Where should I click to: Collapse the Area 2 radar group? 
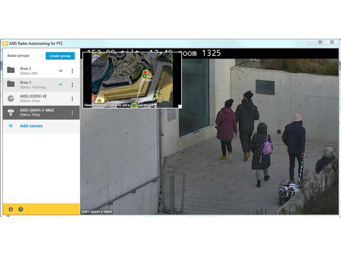(61, 84)
